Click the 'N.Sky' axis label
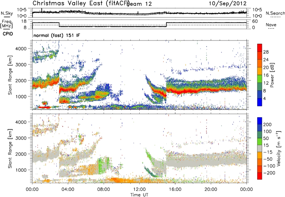285x197 pixels. pos(7,13)
